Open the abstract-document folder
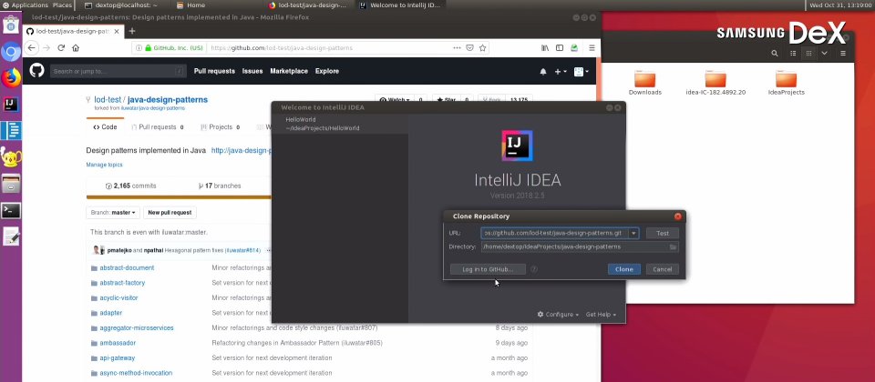This screenshot has width=875, height=382. pyautogui.click(x=127, y=267)
